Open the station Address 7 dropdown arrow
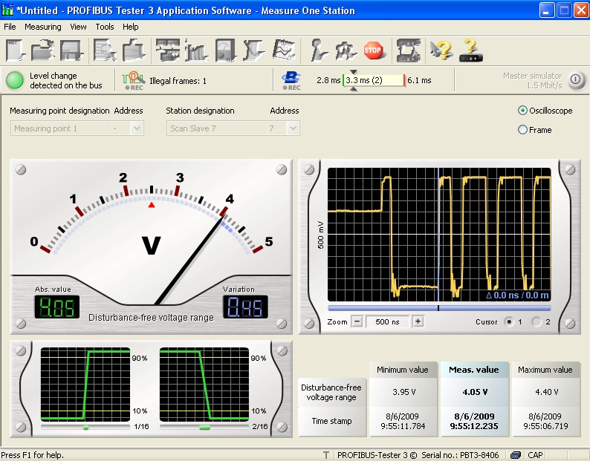 click(x=293, y=128)
